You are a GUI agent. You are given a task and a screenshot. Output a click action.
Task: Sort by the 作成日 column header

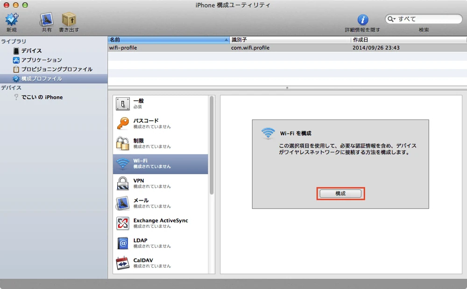[x=409, y=40]
